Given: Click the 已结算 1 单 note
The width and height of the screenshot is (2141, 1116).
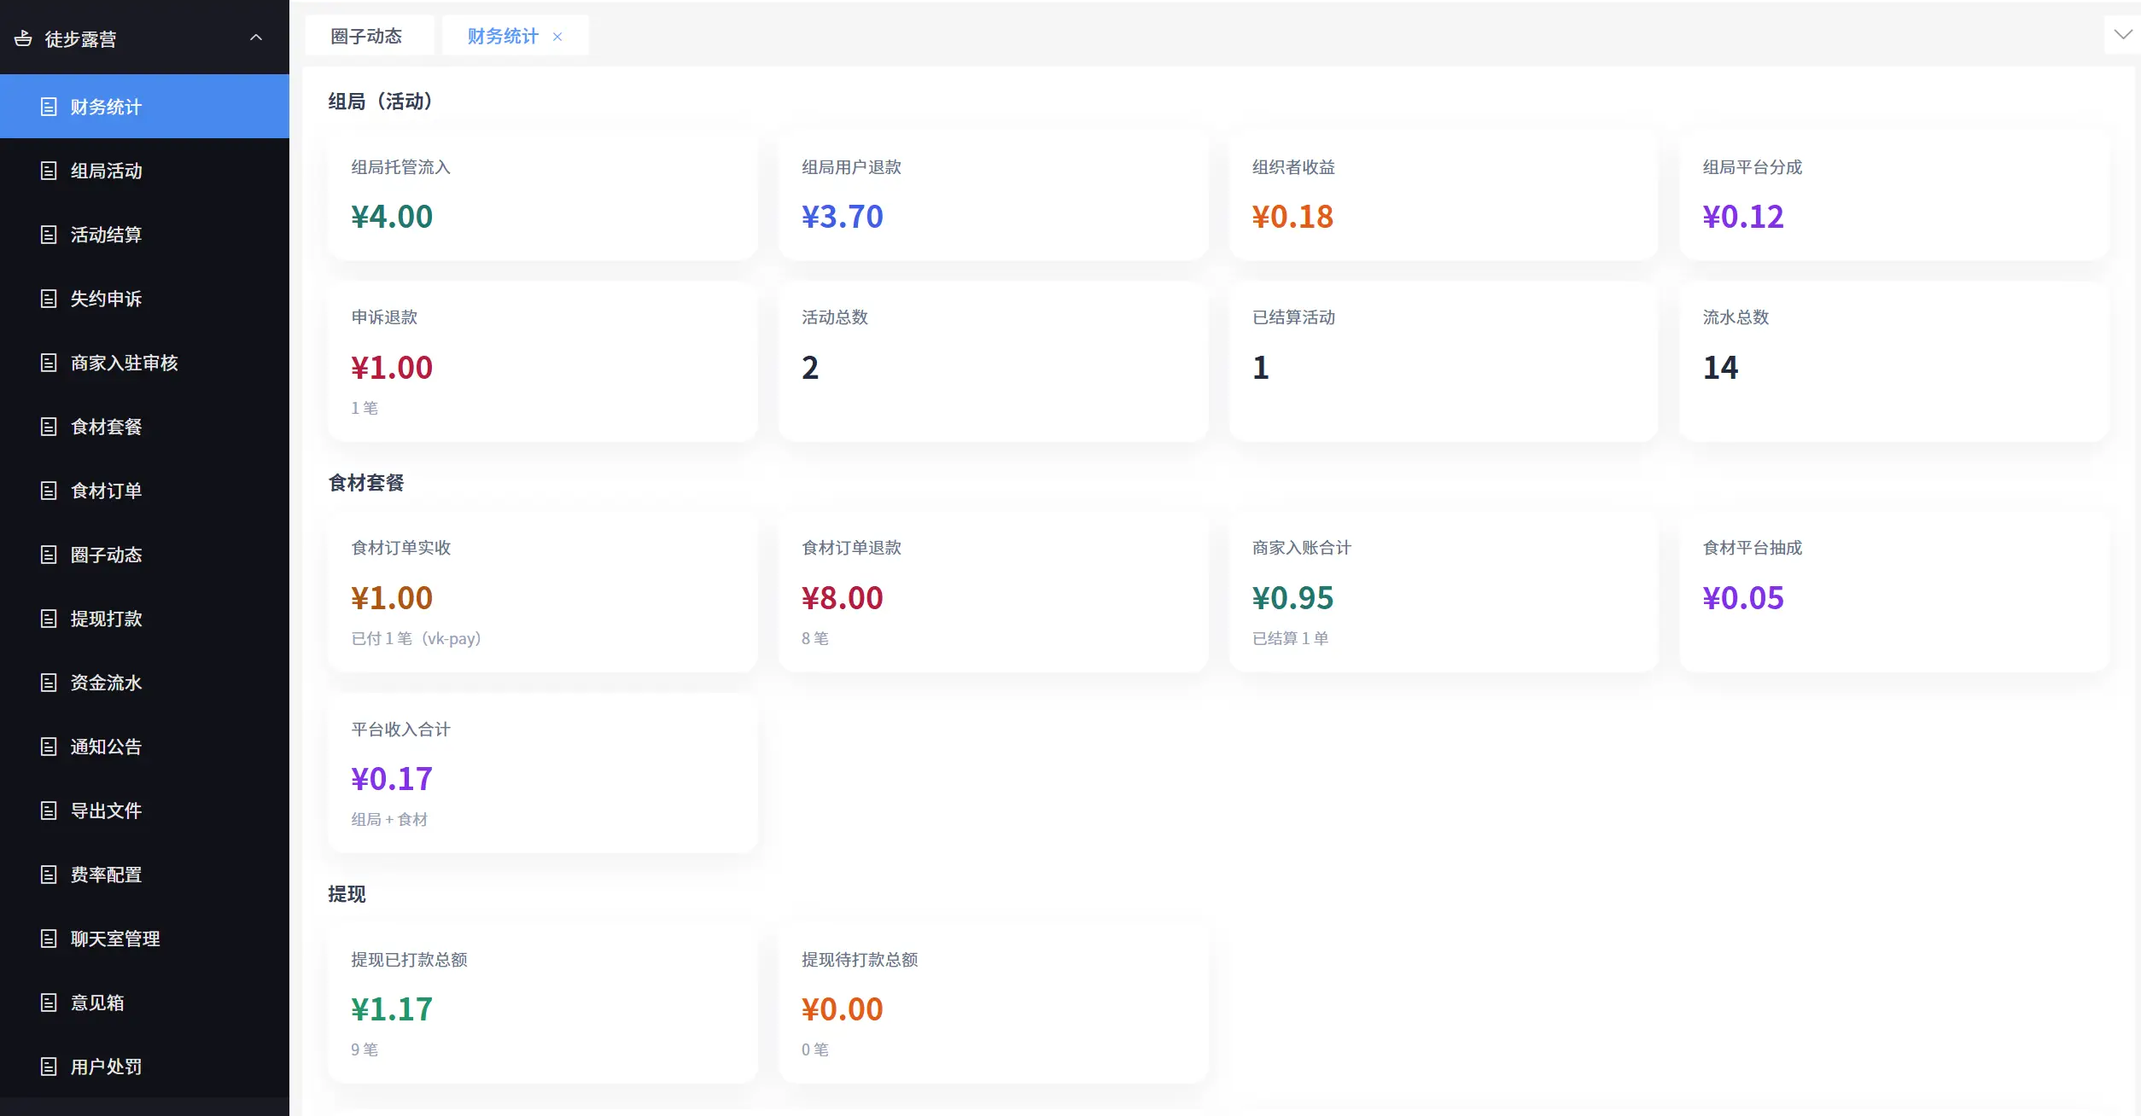Looking at the screenshot, I should [x=1290, y=638].
